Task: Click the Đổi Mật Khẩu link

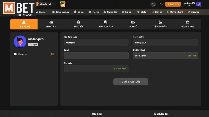Action: click(x=120, y=69)
